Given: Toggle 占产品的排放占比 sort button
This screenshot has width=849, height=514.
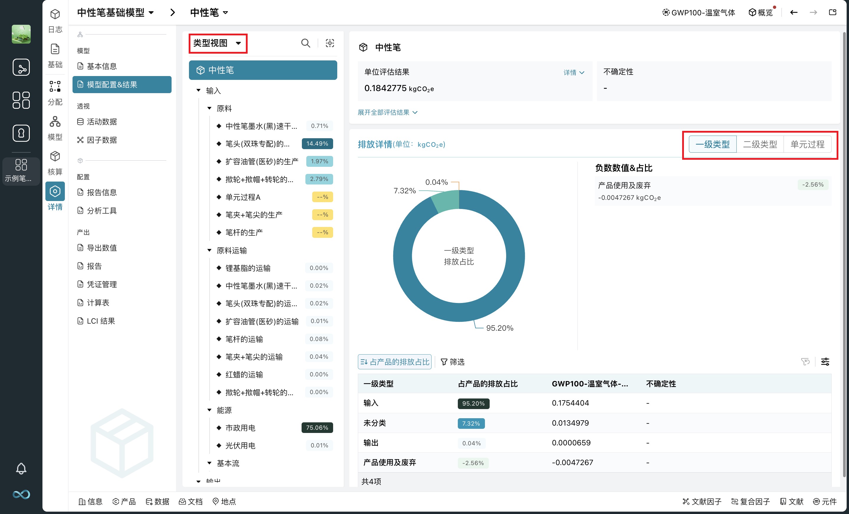Looking at the screenshot, I should coord(394,362).
